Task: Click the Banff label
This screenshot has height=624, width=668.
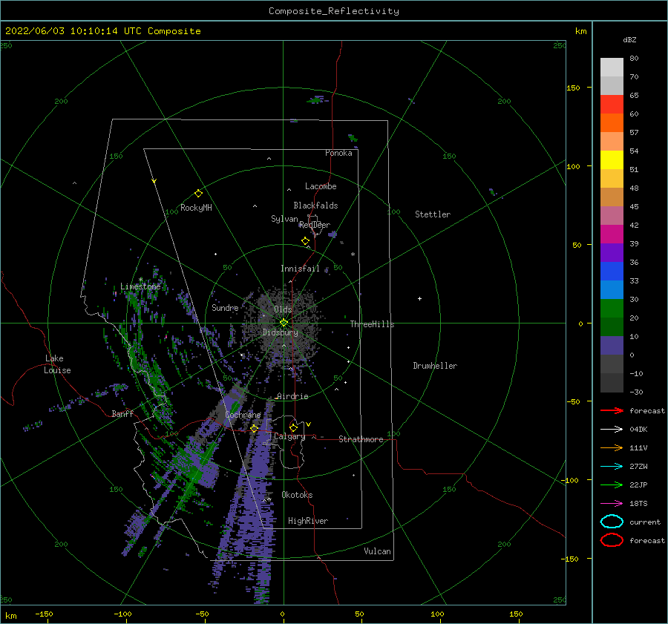Action: point(122,413)
